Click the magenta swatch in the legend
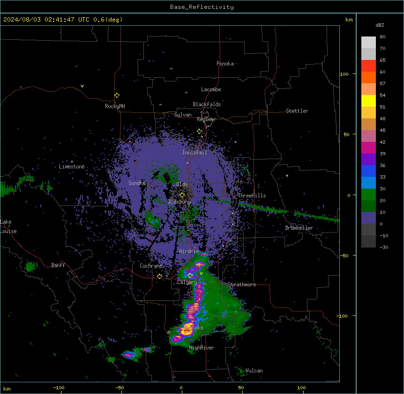Screen dimensions: 404x394 pos(368,147)
